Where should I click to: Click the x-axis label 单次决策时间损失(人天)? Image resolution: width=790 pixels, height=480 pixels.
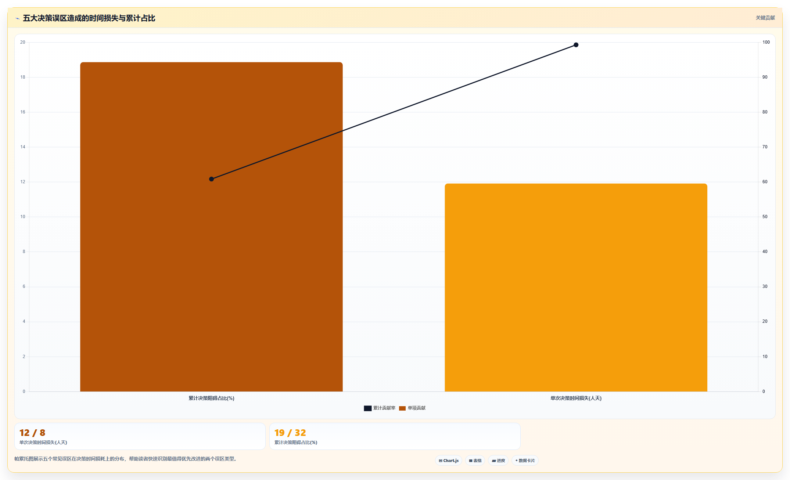[x=576, y=398]
